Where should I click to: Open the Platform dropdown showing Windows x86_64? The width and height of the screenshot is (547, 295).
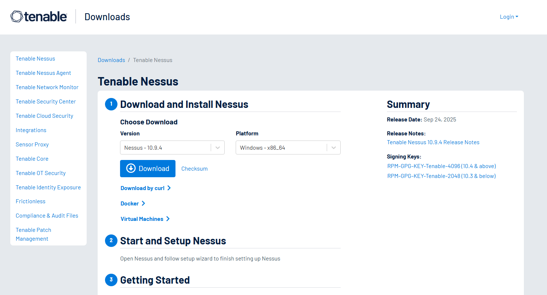pos(288,148)
